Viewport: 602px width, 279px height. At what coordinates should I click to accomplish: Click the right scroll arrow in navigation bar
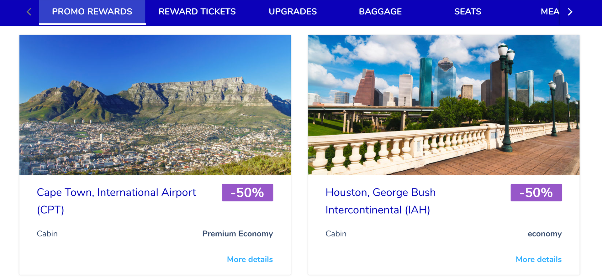click(x=570, y=12)
